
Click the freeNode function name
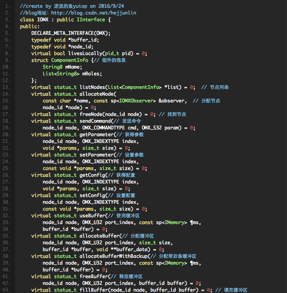point(91,114)
